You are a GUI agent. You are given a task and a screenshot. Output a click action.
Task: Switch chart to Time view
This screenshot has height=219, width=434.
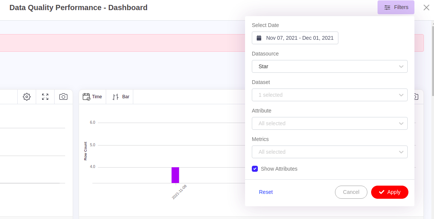pos(93,97)
